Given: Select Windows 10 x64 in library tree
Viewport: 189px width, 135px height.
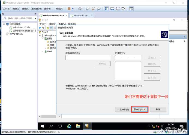Looking at the screenshot, I should [22, 28].
